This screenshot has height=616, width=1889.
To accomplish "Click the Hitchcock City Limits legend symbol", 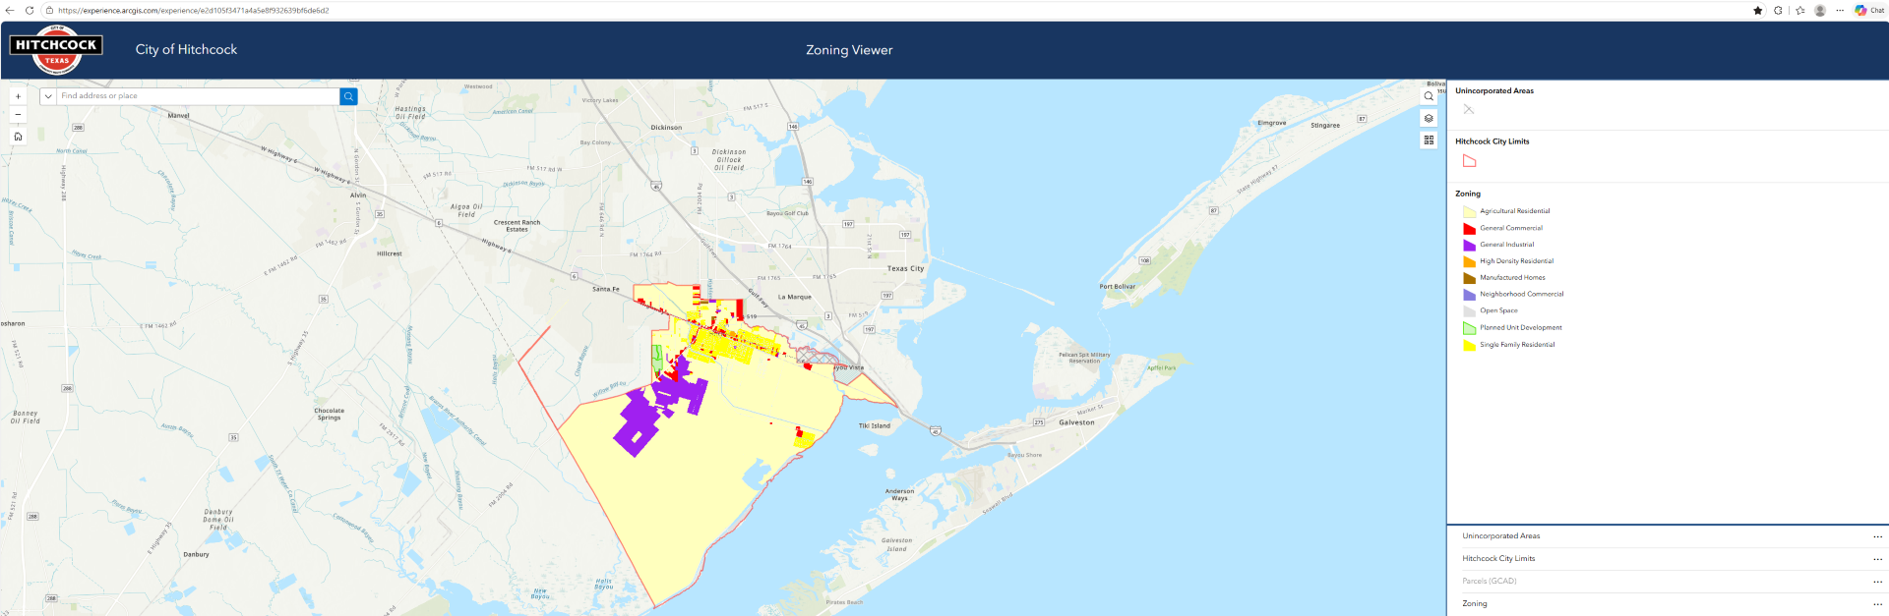I will (x=1469, y=161).
